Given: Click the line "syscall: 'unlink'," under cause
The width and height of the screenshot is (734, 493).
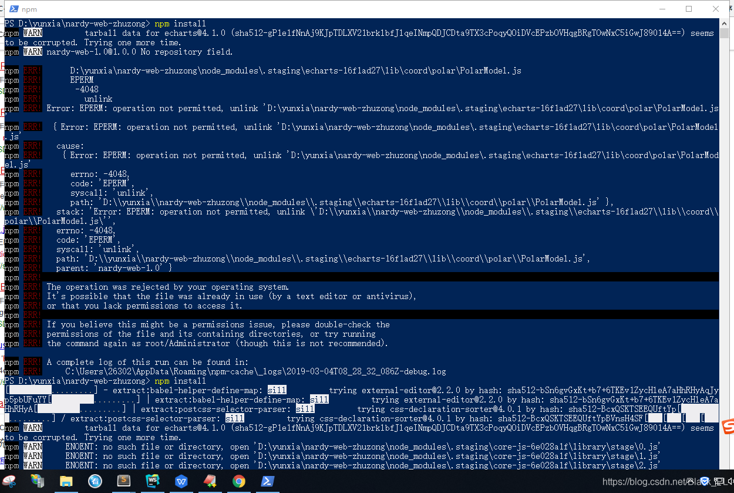Looking at the screenshot, I should coord(112,193).
